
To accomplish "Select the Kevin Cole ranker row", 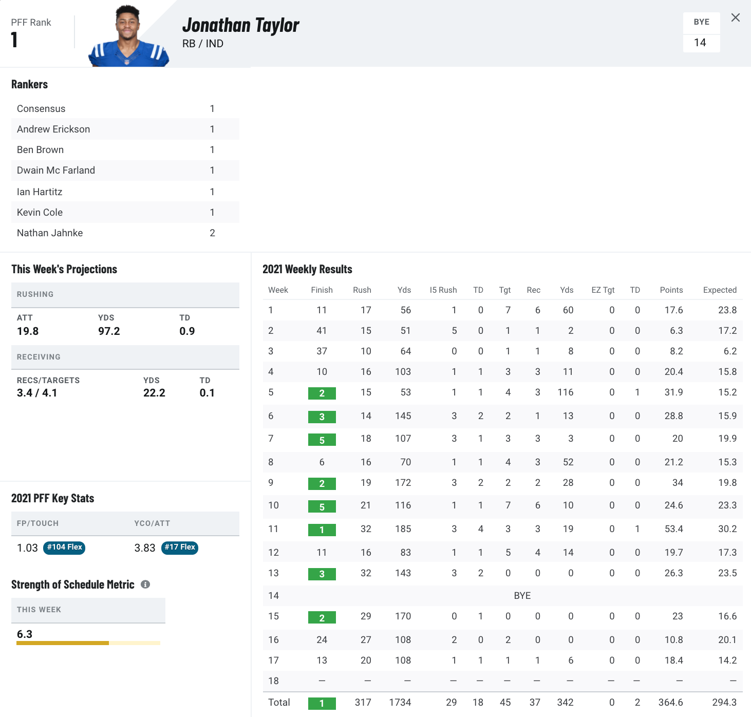I will 125,212.
